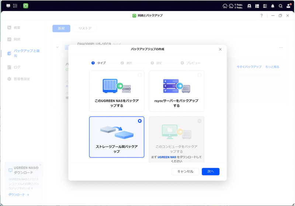Viewport: 295px width, 206px height.
Task: Open the search magnifier in top bar
Action: tap(281, 6)
